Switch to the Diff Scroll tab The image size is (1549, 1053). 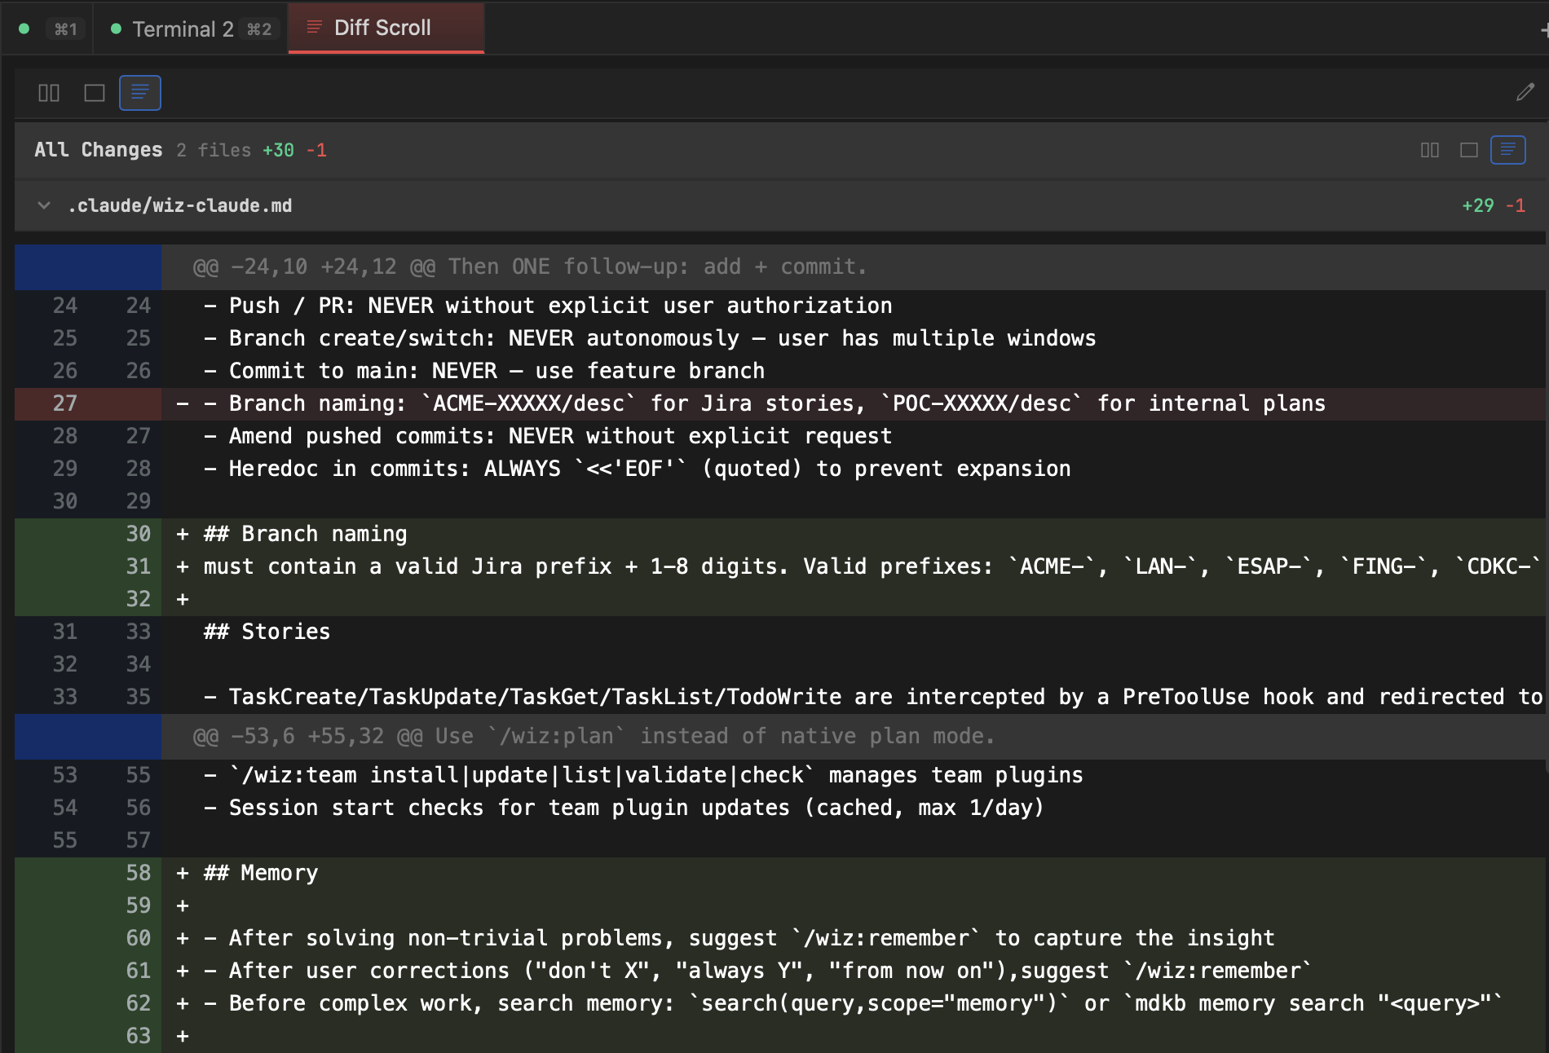382,27
